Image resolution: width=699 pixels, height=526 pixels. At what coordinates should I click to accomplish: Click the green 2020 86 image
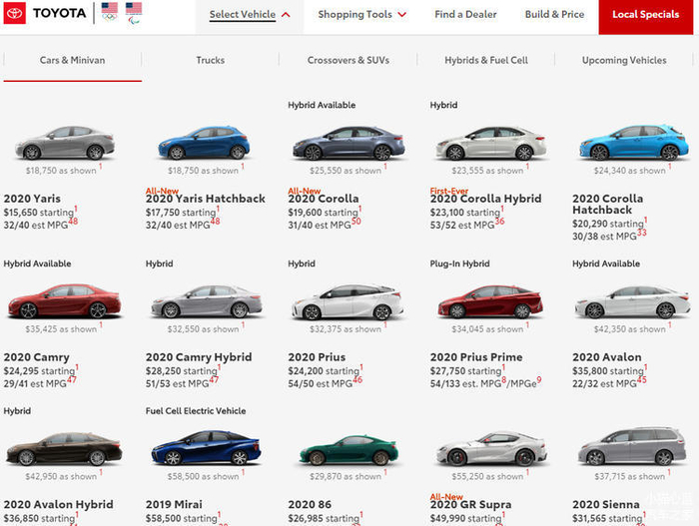(349, 451)
